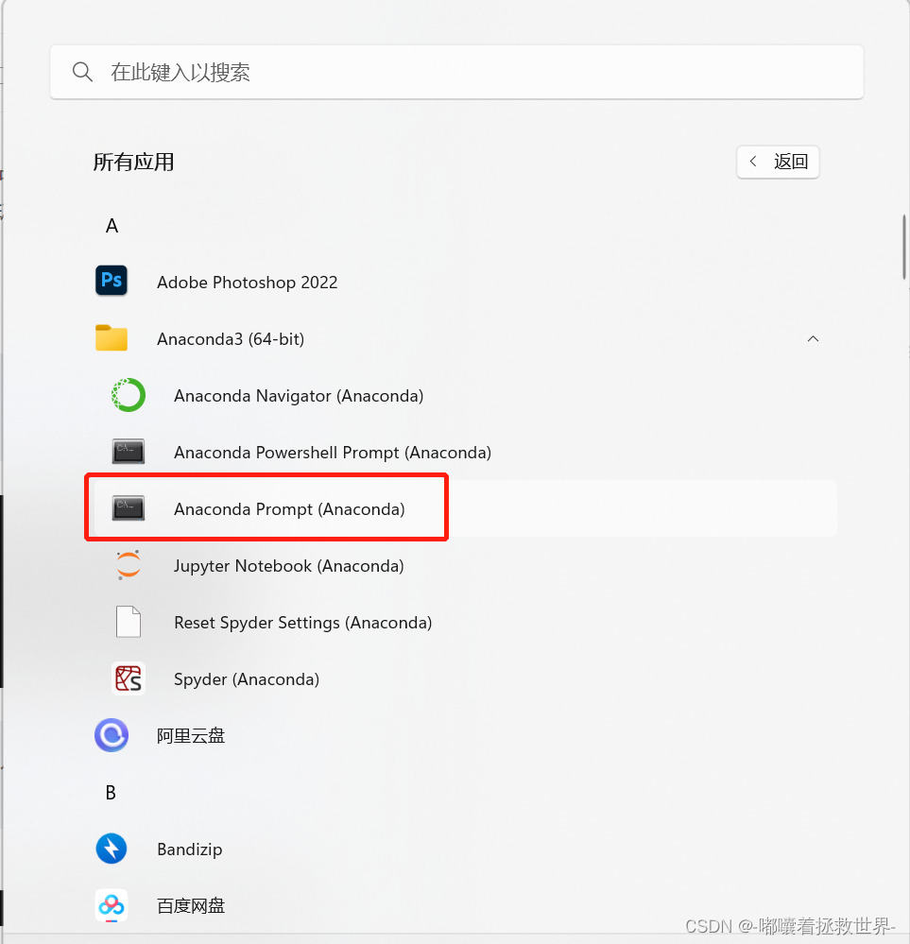
Task: Click the app list vertical scrollbar
Action: 904,247
